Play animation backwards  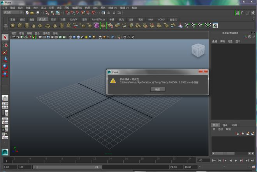pyautogui.click(x=231, y=161)
